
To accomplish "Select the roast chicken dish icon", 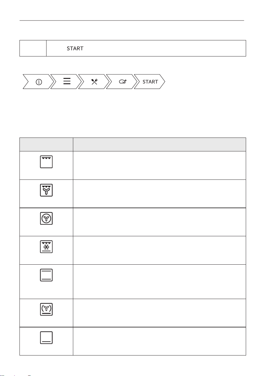I will [123, 82].
